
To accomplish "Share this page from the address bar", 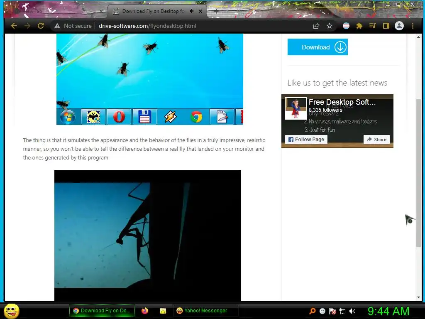I will click(x=316, y=26).
